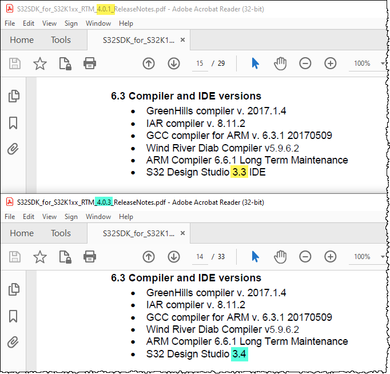
Task: Select S32SDK_for_S32K1 document tab in 4.0.1 window
Action: click(138, 40)
